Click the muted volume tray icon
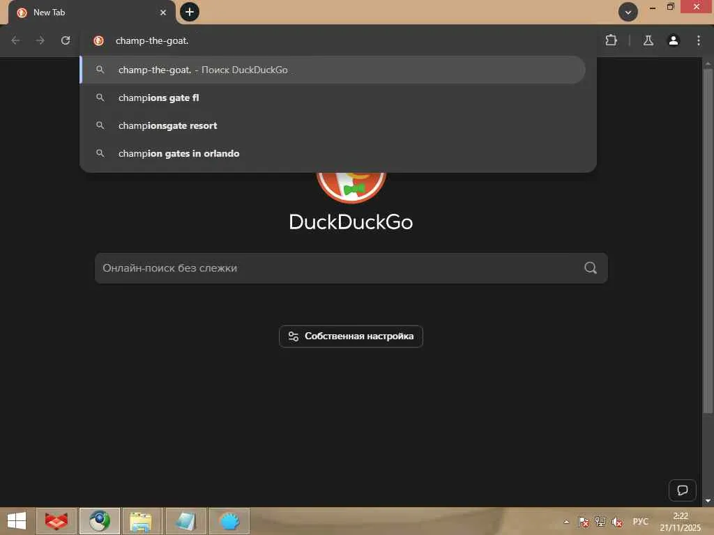The image size is (714, 535). click(x=617, y=522)
